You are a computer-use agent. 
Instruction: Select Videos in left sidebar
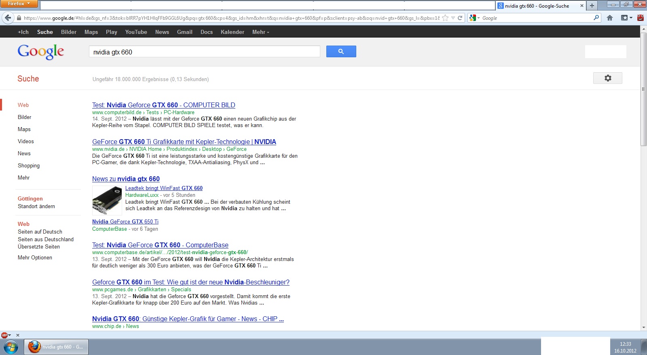26,141
